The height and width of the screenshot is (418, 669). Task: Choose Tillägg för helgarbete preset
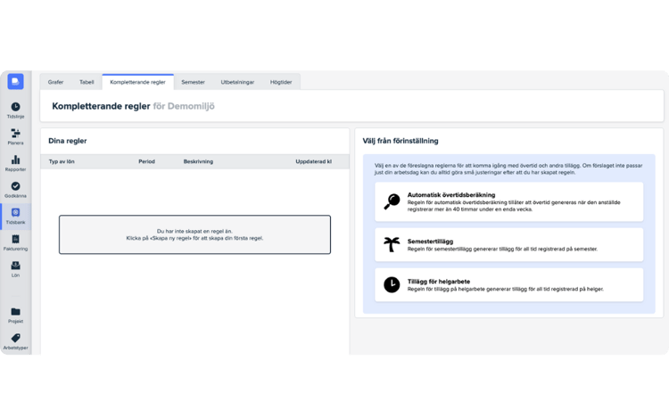[x=508, y=284]
